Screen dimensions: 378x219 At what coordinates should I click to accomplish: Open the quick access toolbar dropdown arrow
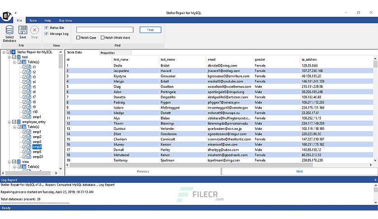[x=15, y=13]
